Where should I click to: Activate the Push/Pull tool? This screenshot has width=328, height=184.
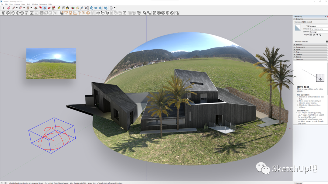tap(36, 8)
